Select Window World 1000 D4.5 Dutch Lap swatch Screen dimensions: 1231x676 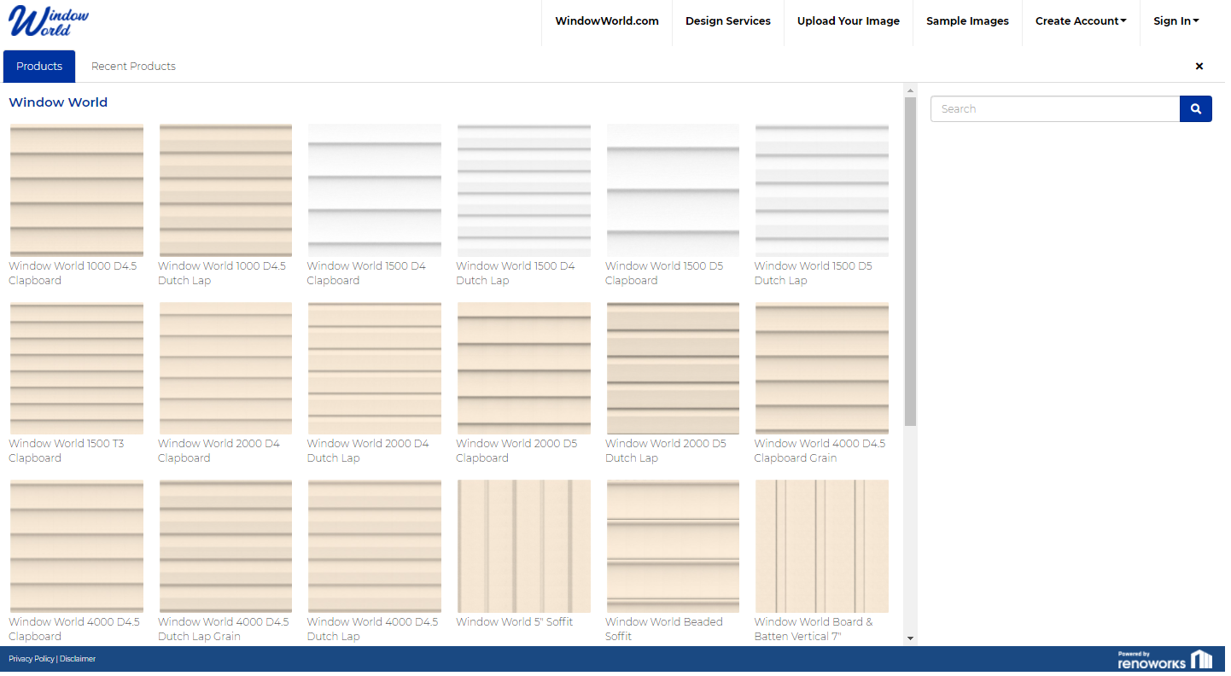coord(227,191)
